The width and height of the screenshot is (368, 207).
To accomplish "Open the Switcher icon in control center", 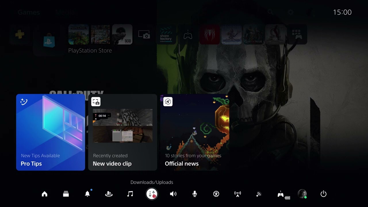I will click(x=66, y=194).
